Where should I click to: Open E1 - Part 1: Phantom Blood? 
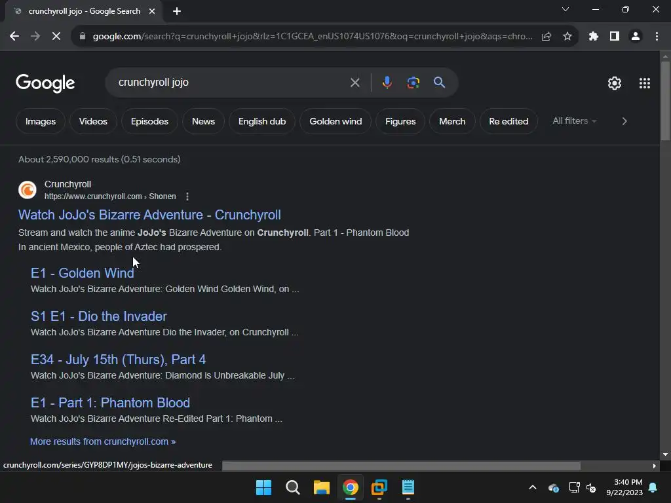(x=110, y=403)
